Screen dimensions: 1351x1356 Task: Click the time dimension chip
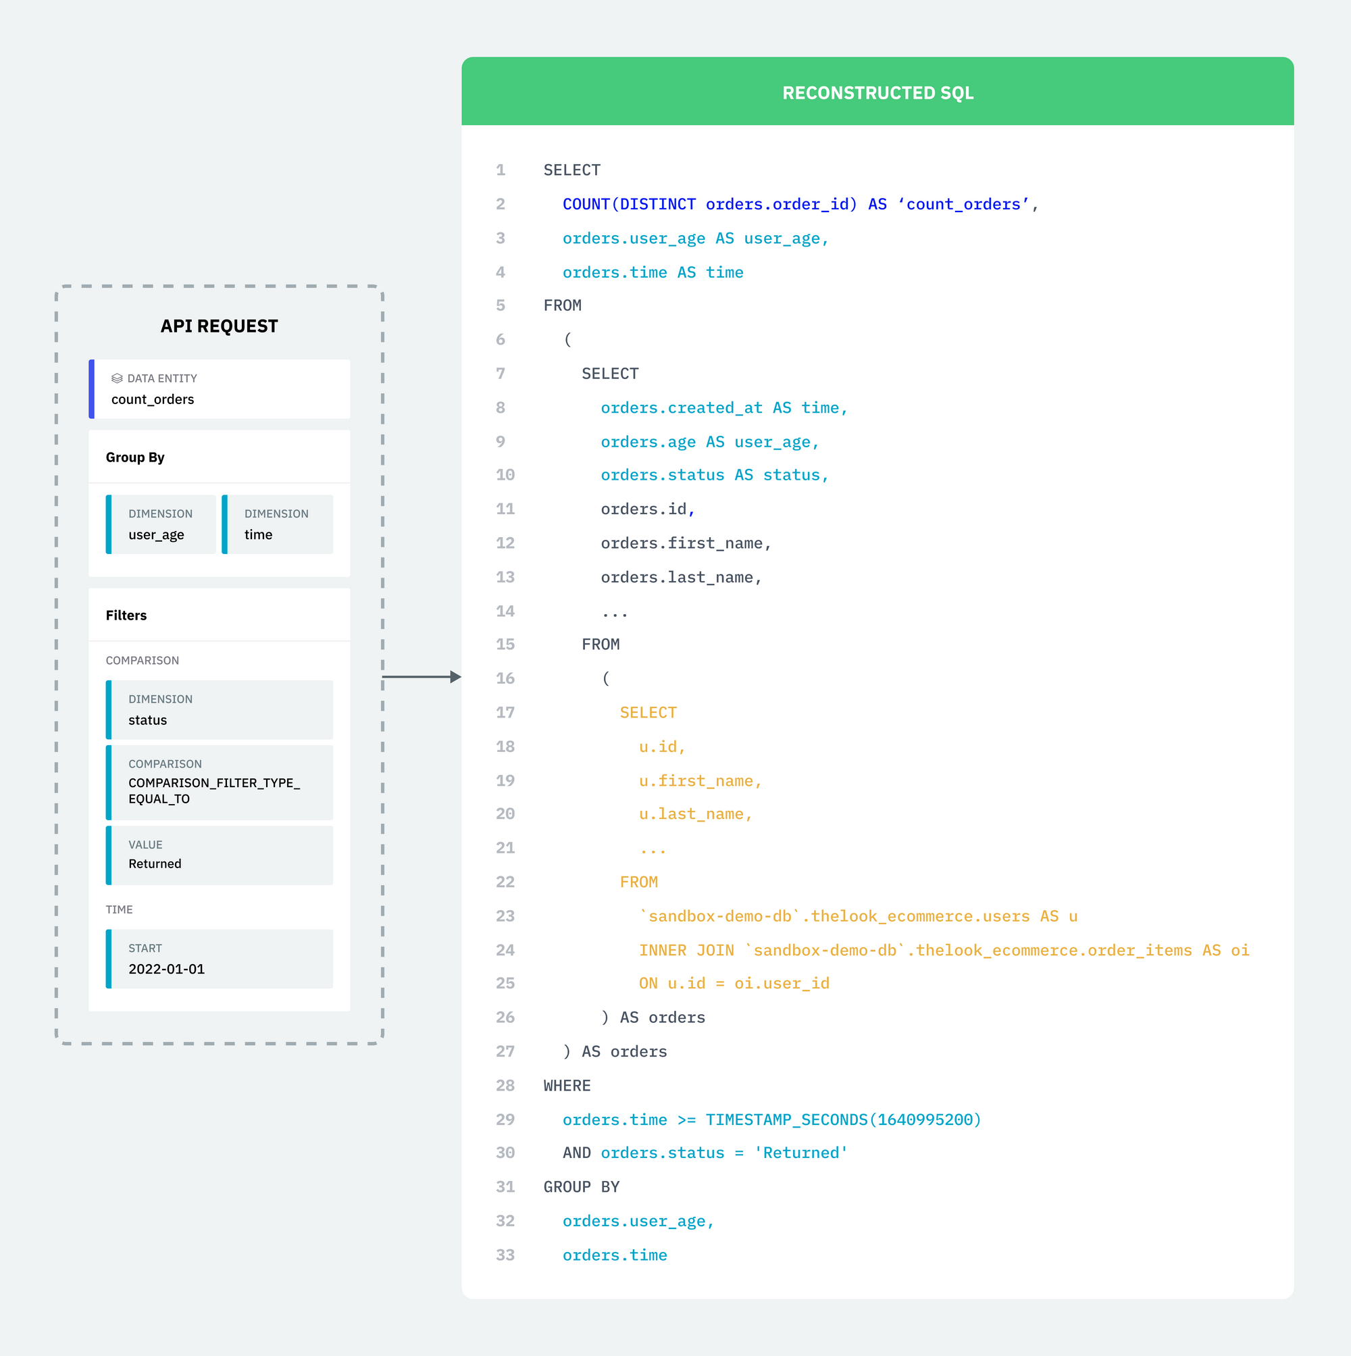coord(278,525)
